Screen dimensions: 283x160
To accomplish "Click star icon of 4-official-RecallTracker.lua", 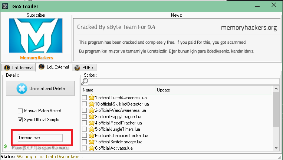I will pos(92,123).
